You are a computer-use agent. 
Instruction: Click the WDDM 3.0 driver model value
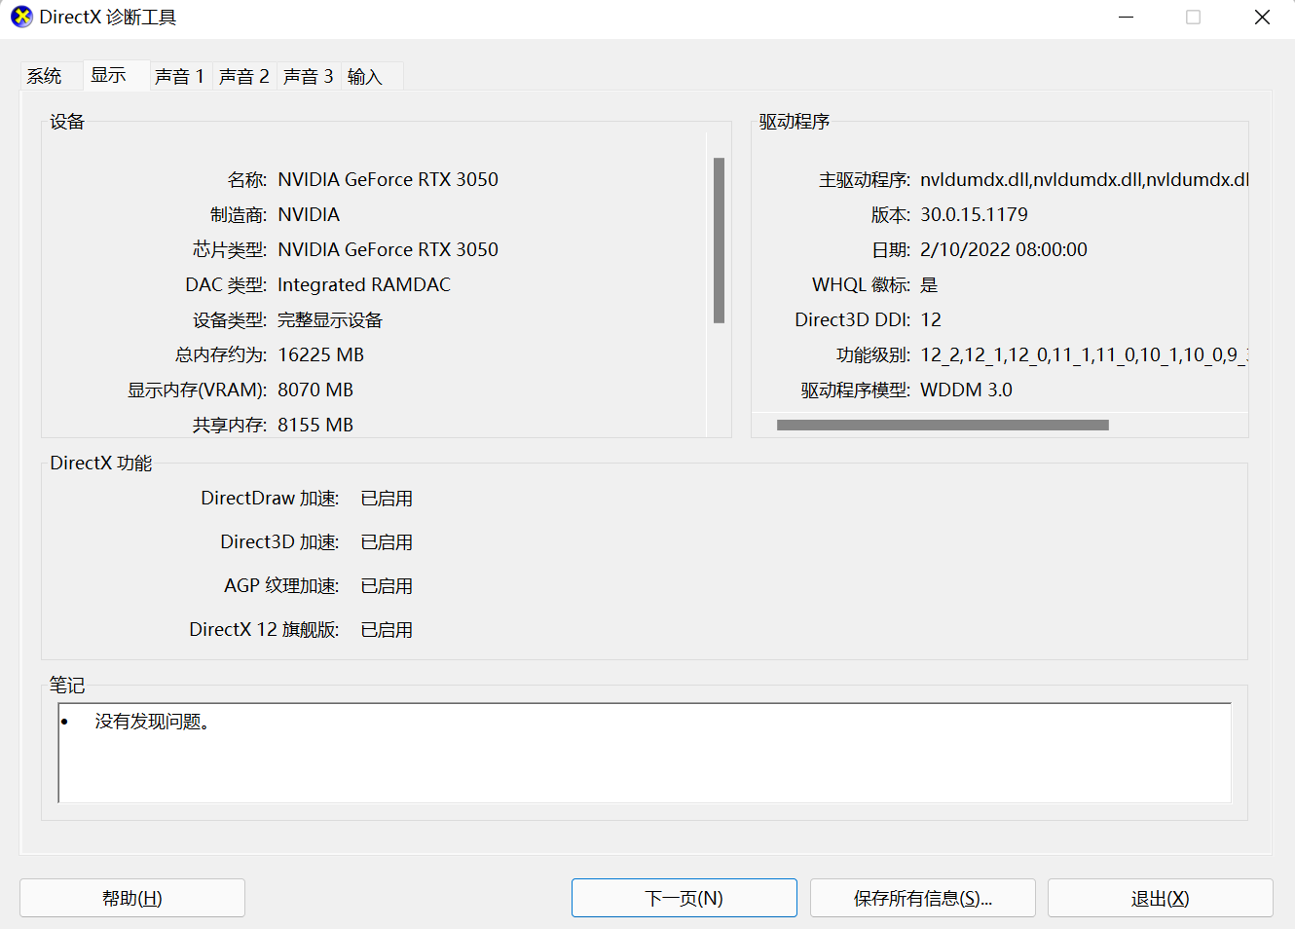(966, 390)
